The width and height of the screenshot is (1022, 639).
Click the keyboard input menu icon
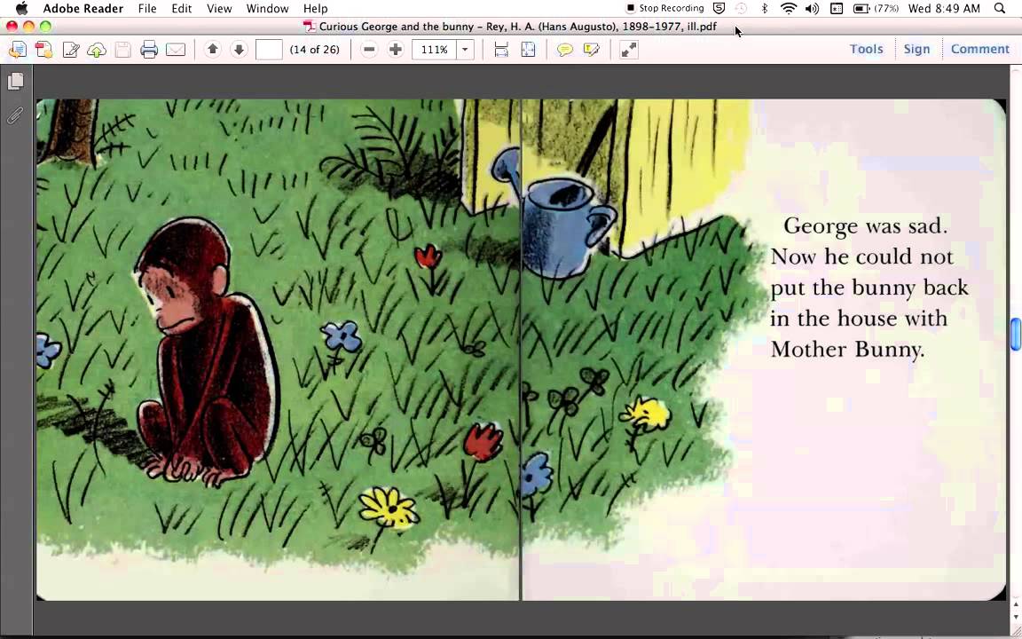coord(837,9)
